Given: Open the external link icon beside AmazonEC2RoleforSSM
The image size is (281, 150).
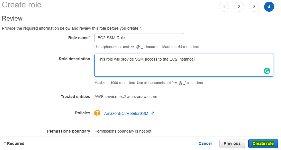Looking at the screenshot, I should point(152,113).
